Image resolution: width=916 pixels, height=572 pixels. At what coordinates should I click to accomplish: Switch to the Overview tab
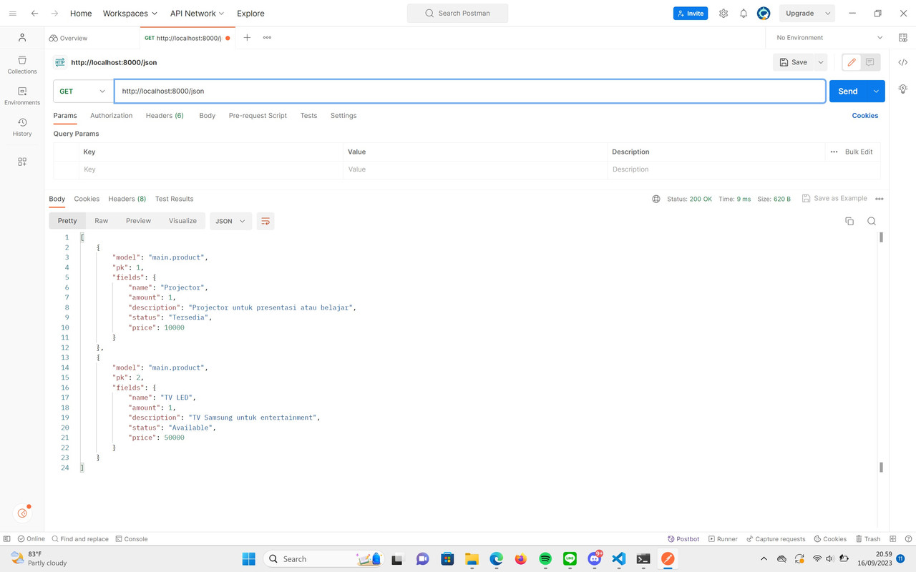tap(69, 38)
